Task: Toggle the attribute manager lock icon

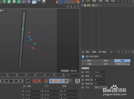Action: pyautogui.click(x=126, y=52)
